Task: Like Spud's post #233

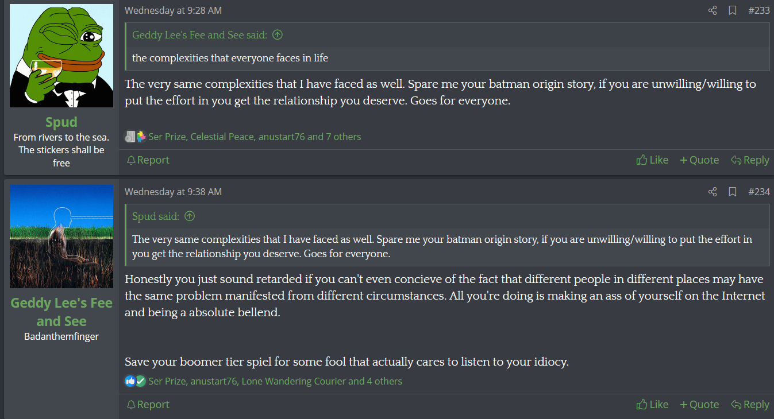Action: [x=652, y=160]
